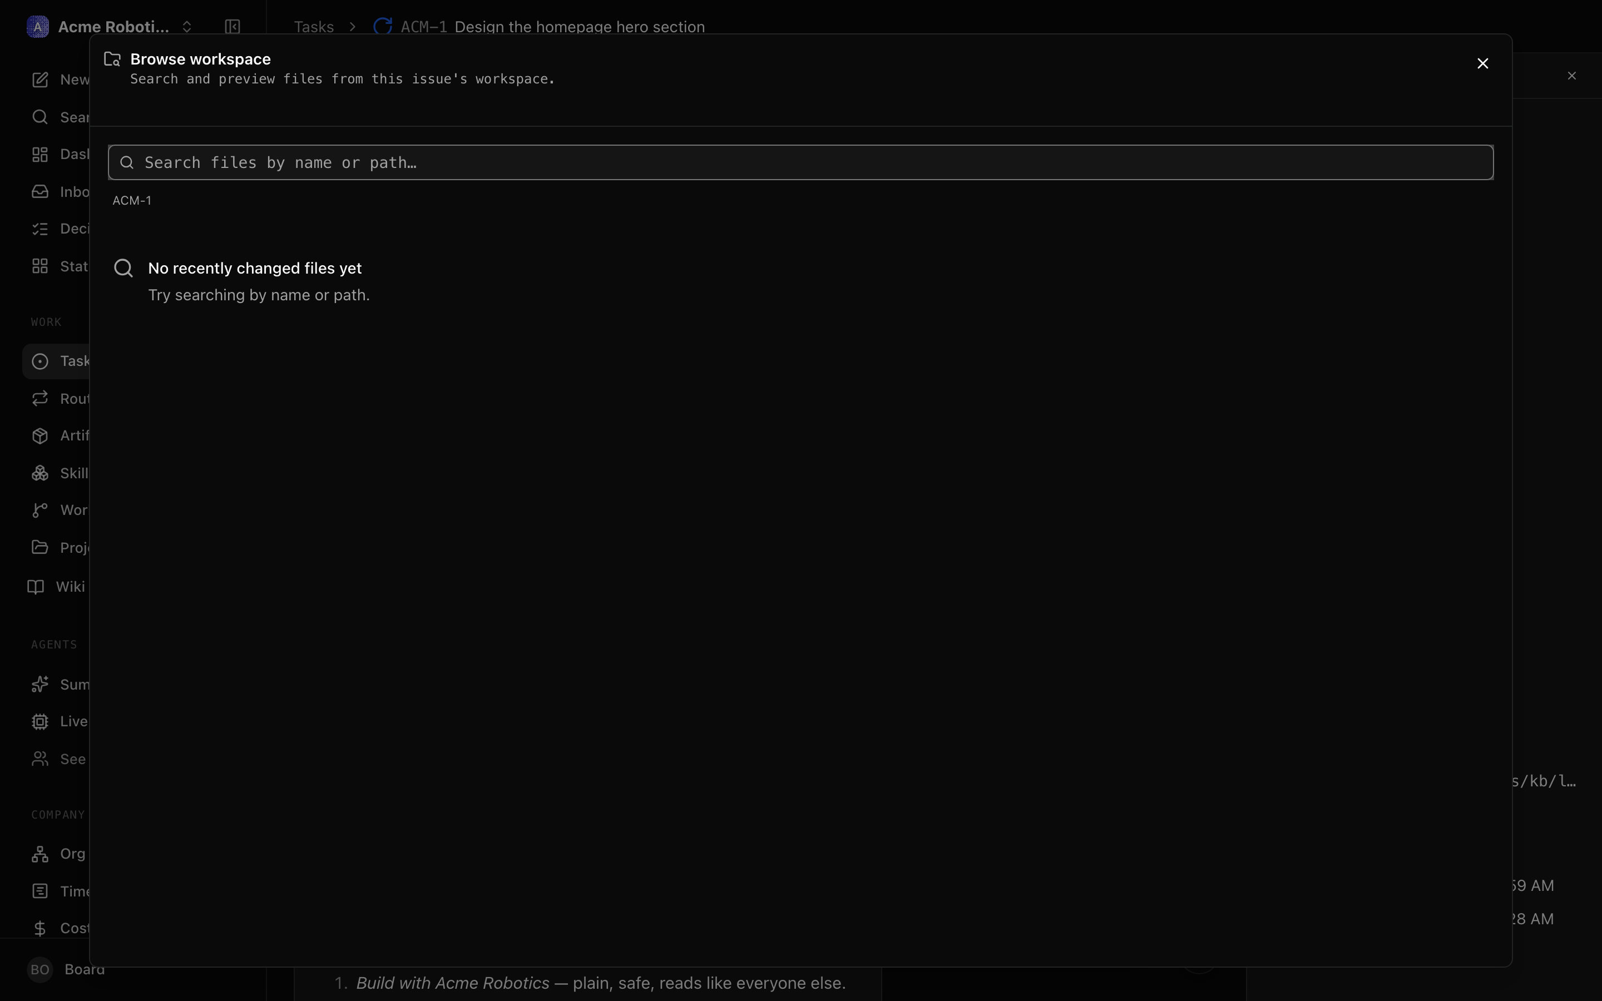Open the Org chart icon under Company
Screen dimensions: 1602x1001
tap(39, 854)
